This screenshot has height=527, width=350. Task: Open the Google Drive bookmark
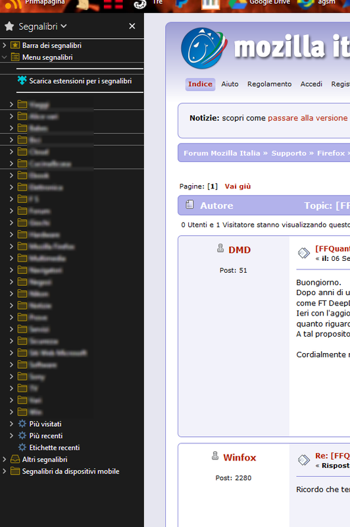click(259, 3)
